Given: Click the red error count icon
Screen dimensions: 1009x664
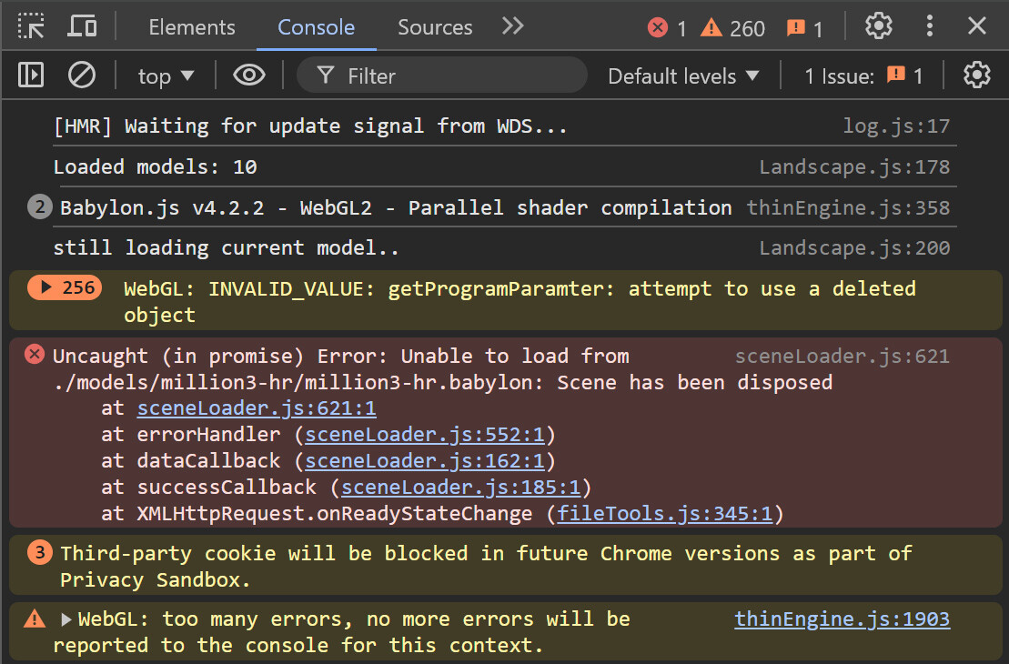Looking at the screenshot, I should point(658,28).
